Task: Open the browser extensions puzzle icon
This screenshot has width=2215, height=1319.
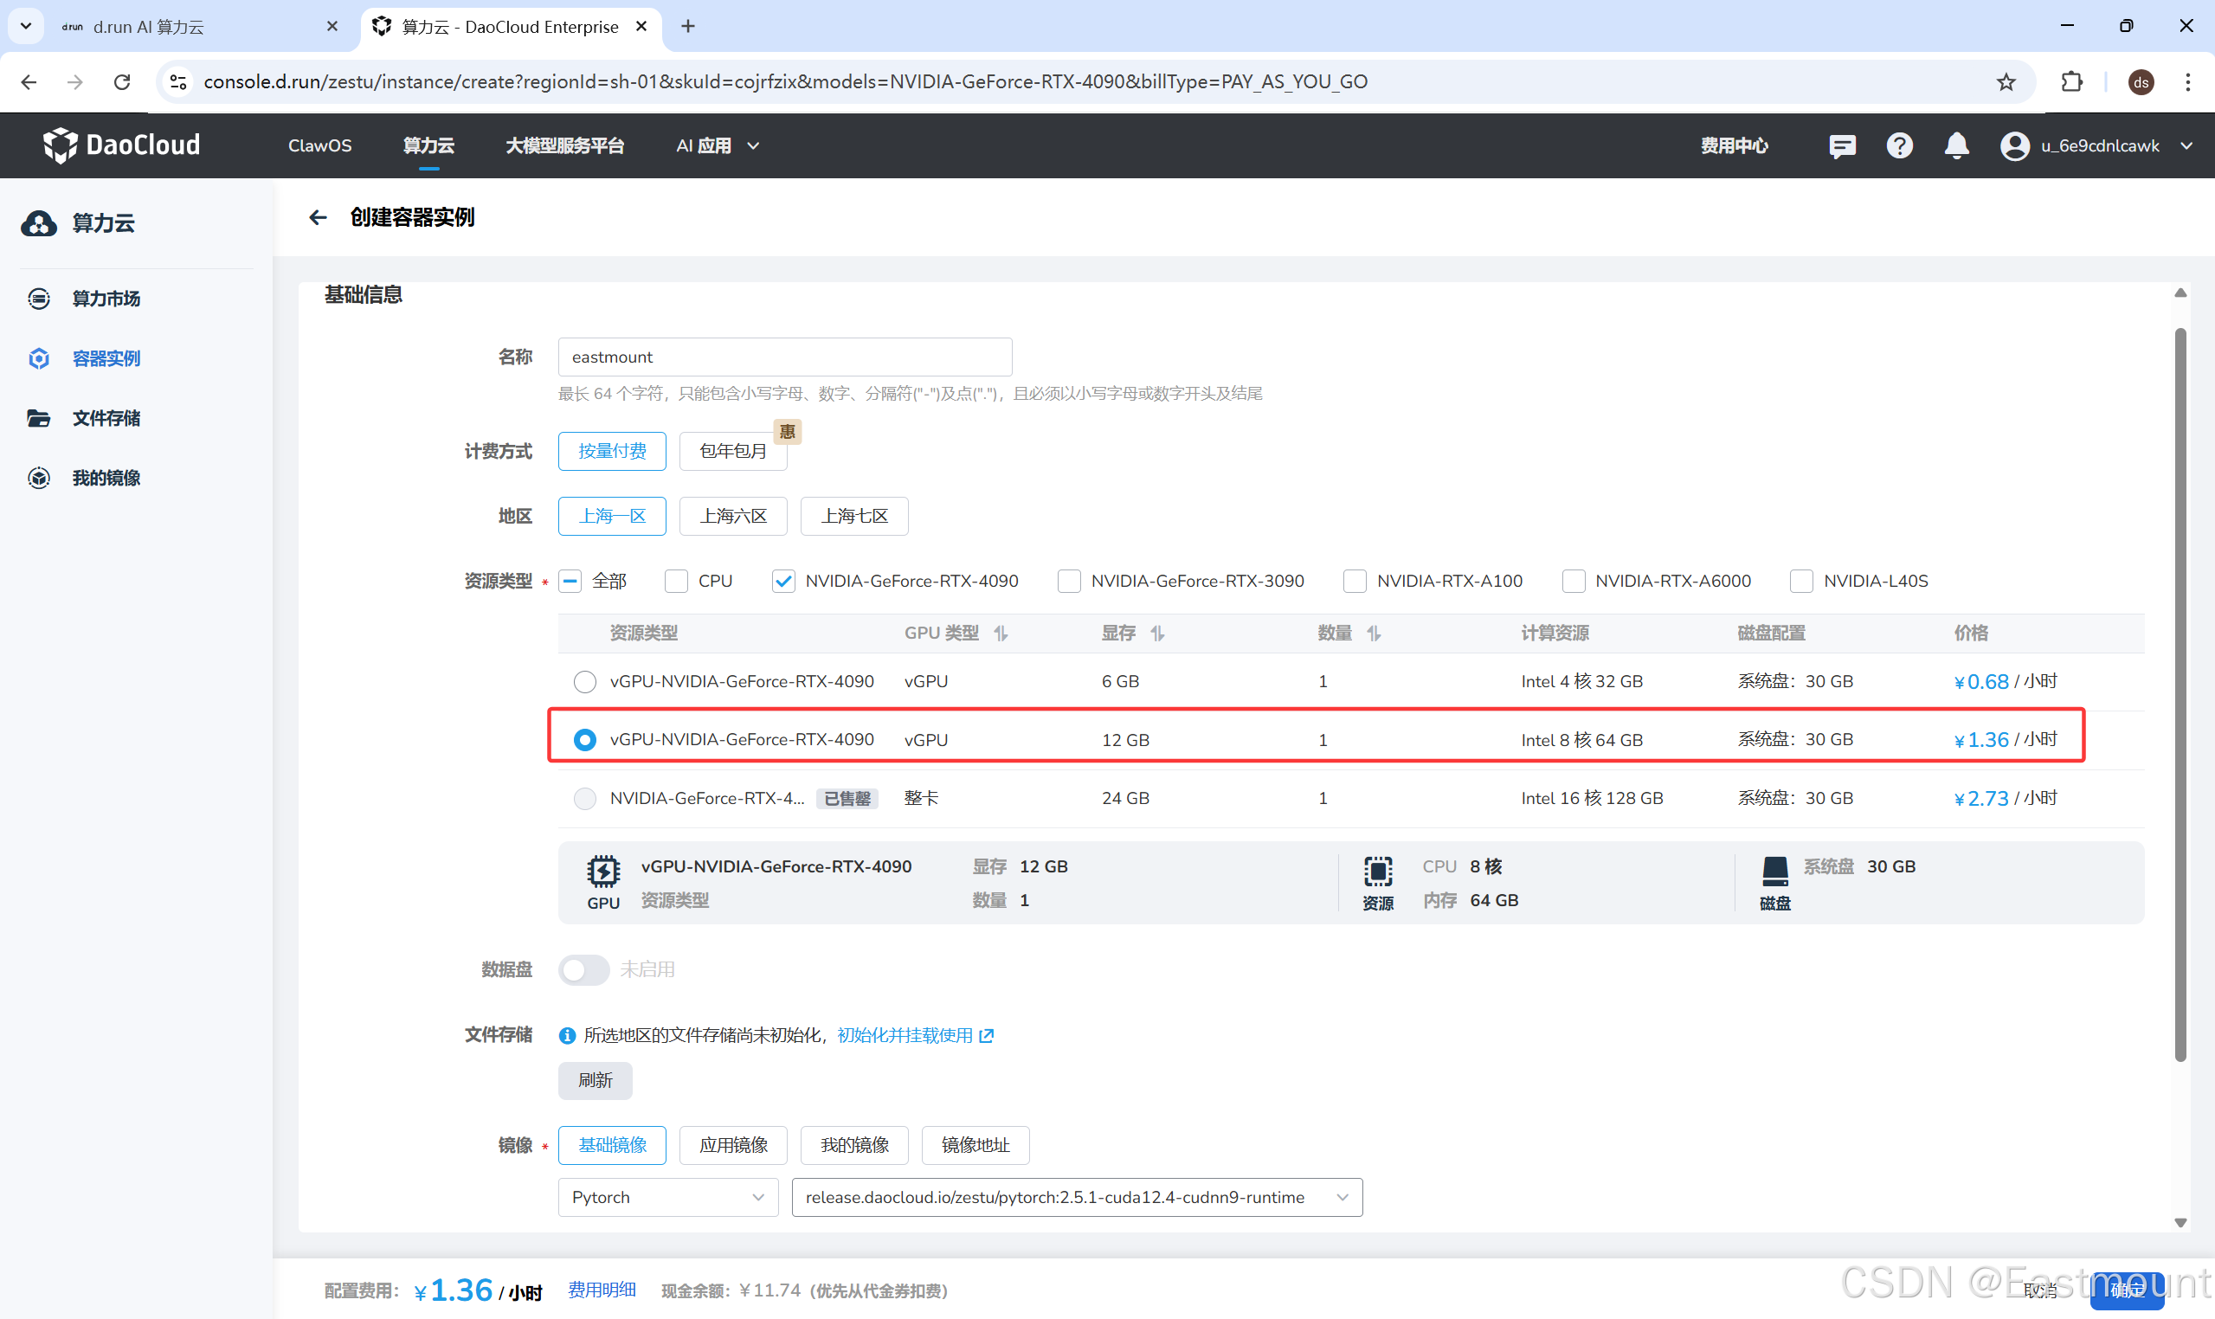Action: pos(2071,81)
